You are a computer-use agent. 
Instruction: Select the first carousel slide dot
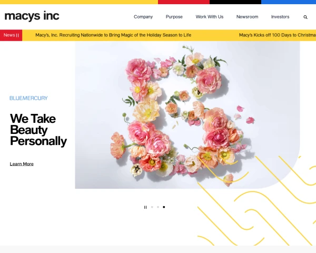[x=152, y=207]
